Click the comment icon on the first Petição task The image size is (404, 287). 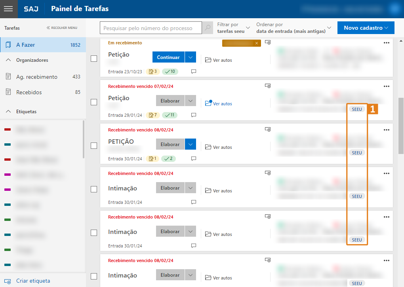(x=194, y=72)
